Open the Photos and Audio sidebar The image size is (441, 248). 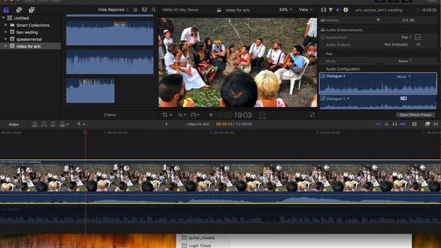click(x=19, y=10)
